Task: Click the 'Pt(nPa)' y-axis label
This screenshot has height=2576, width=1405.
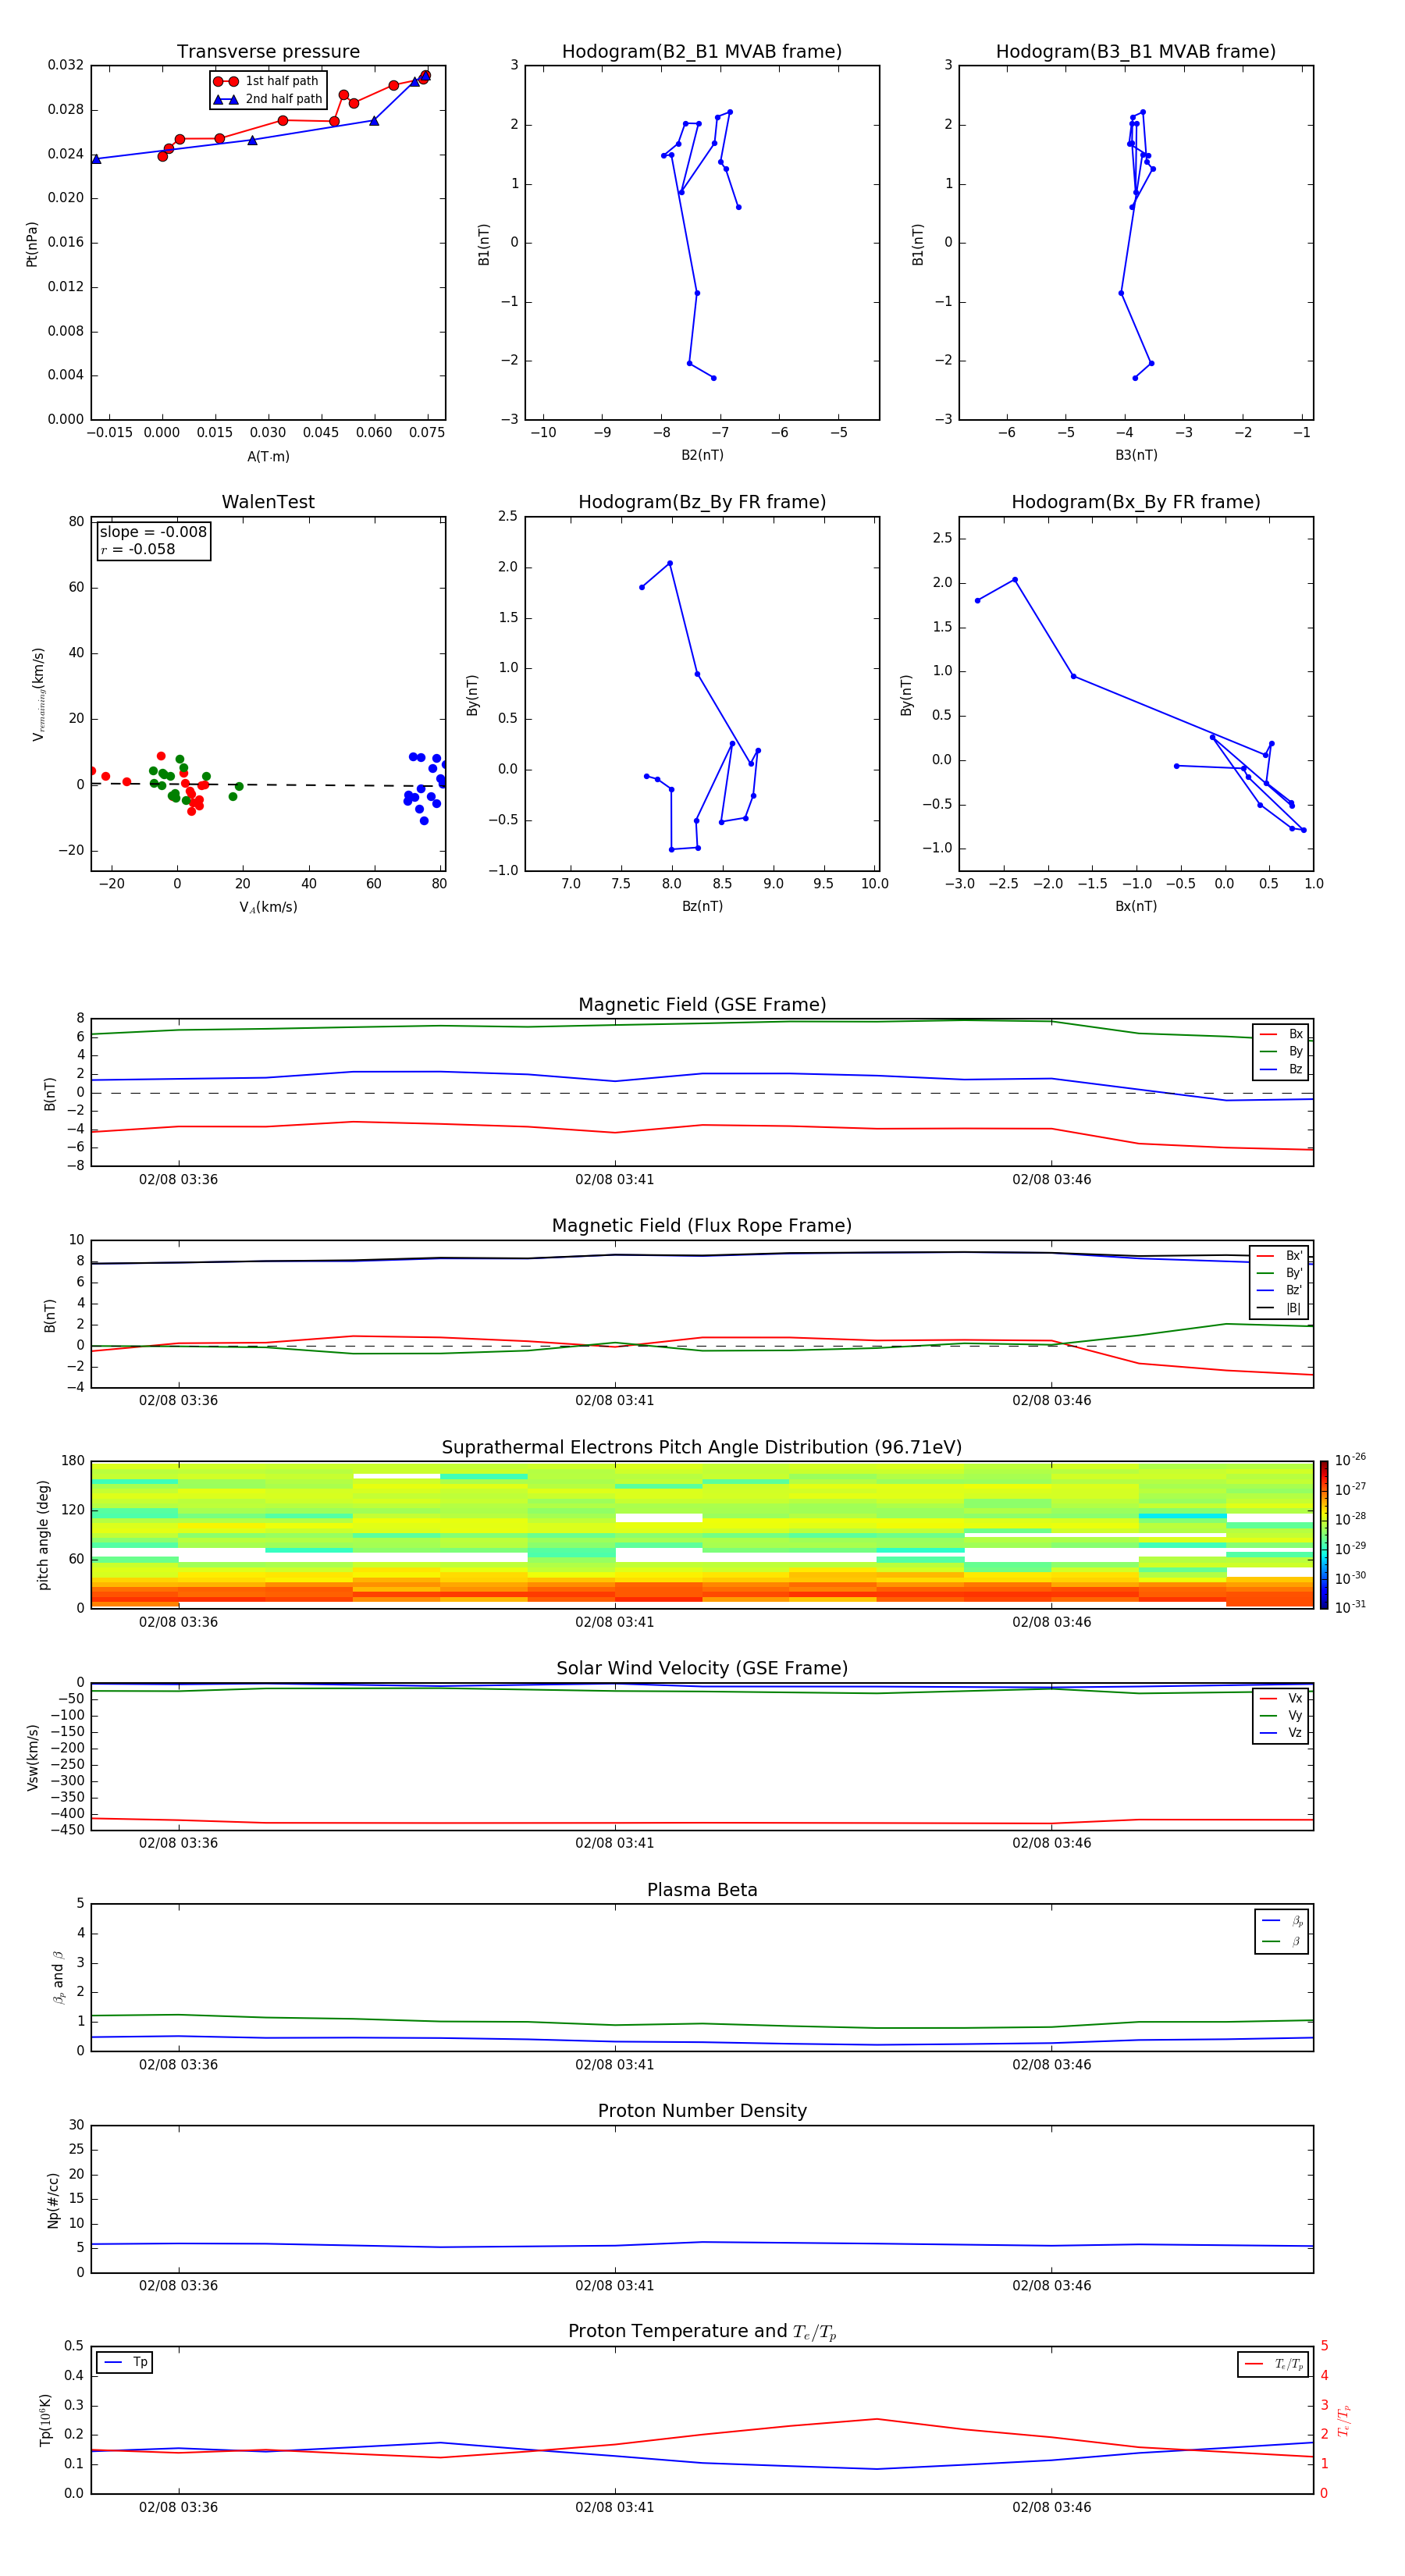Action: coord(32,243)
